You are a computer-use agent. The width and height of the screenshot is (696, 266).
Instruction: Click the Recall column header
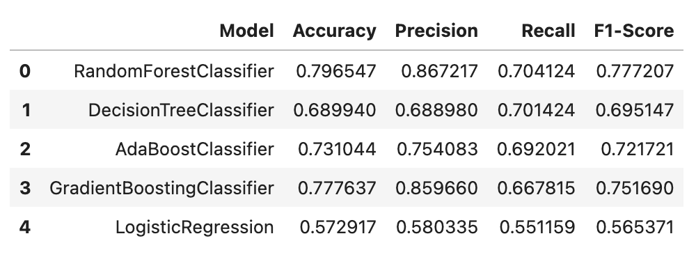[548, 31]
